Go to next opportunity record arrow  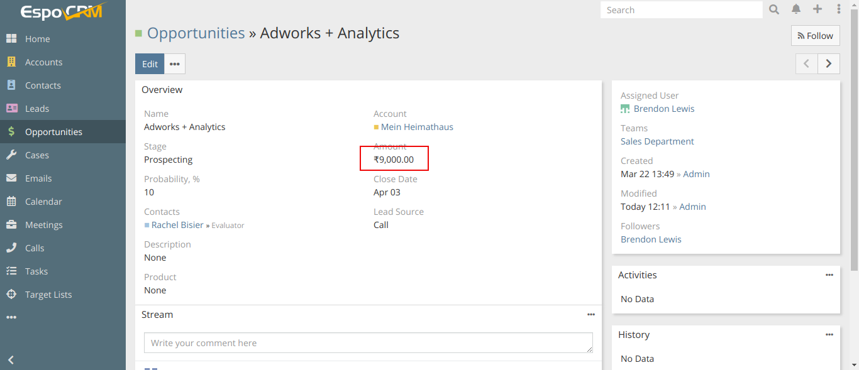pos(829,63)
